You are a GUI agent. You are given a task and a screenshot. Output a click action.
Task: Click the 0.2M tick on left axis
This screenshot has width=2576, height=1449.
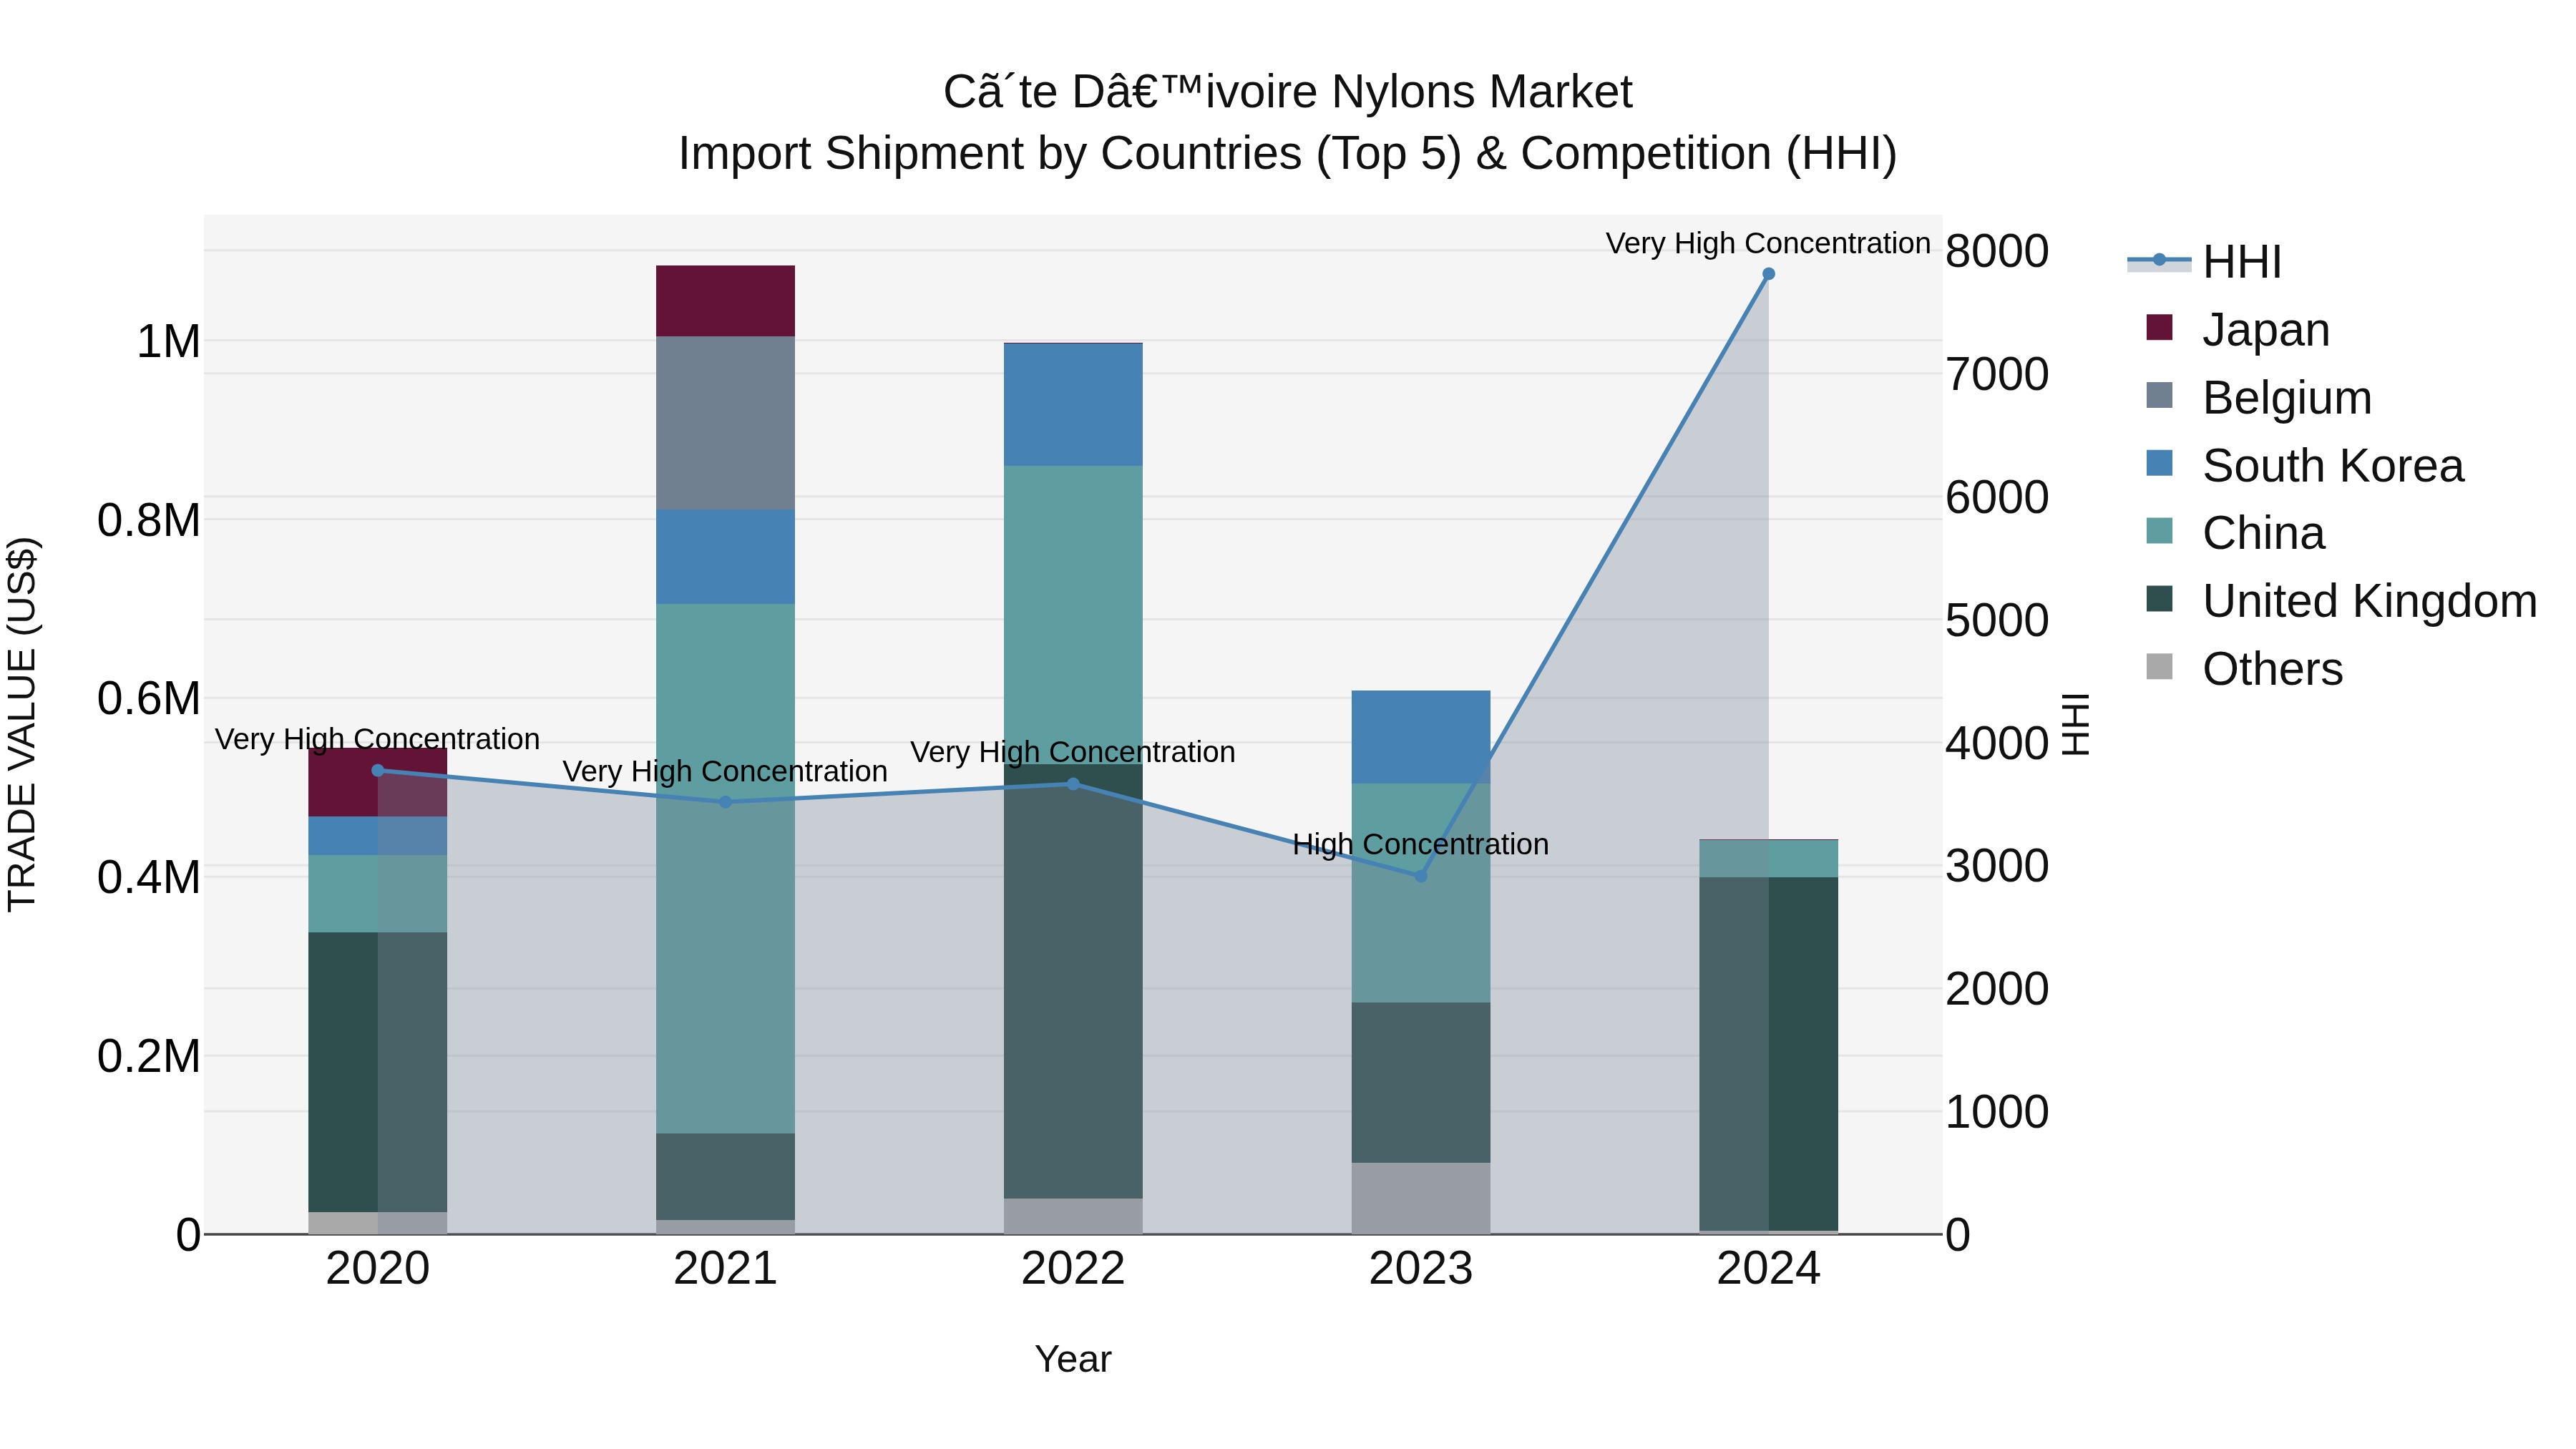tap(149, 1057)
